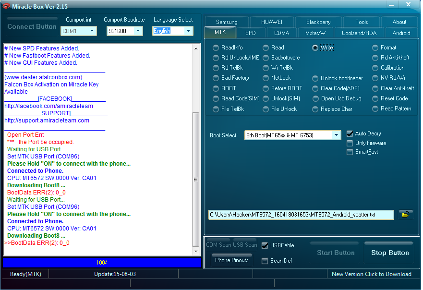Image resolution: width=423 pixels, height=290 pixels.
Task: Click the Connect Button
Action: tap(32, 26)
